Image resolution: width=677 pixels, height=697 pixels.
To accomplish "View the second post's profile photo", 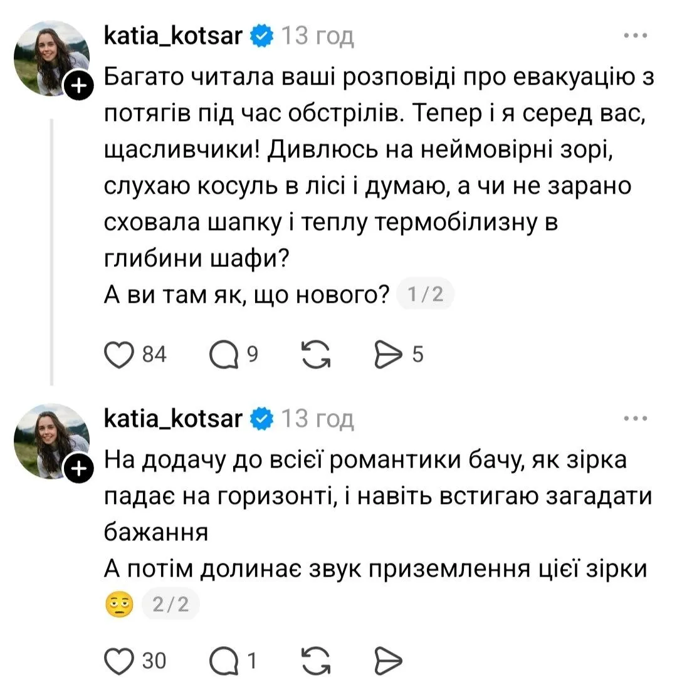I will pyautogui.click(x=51, y=441).
